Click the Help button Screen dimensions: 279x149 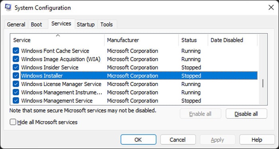coord(257,140)
